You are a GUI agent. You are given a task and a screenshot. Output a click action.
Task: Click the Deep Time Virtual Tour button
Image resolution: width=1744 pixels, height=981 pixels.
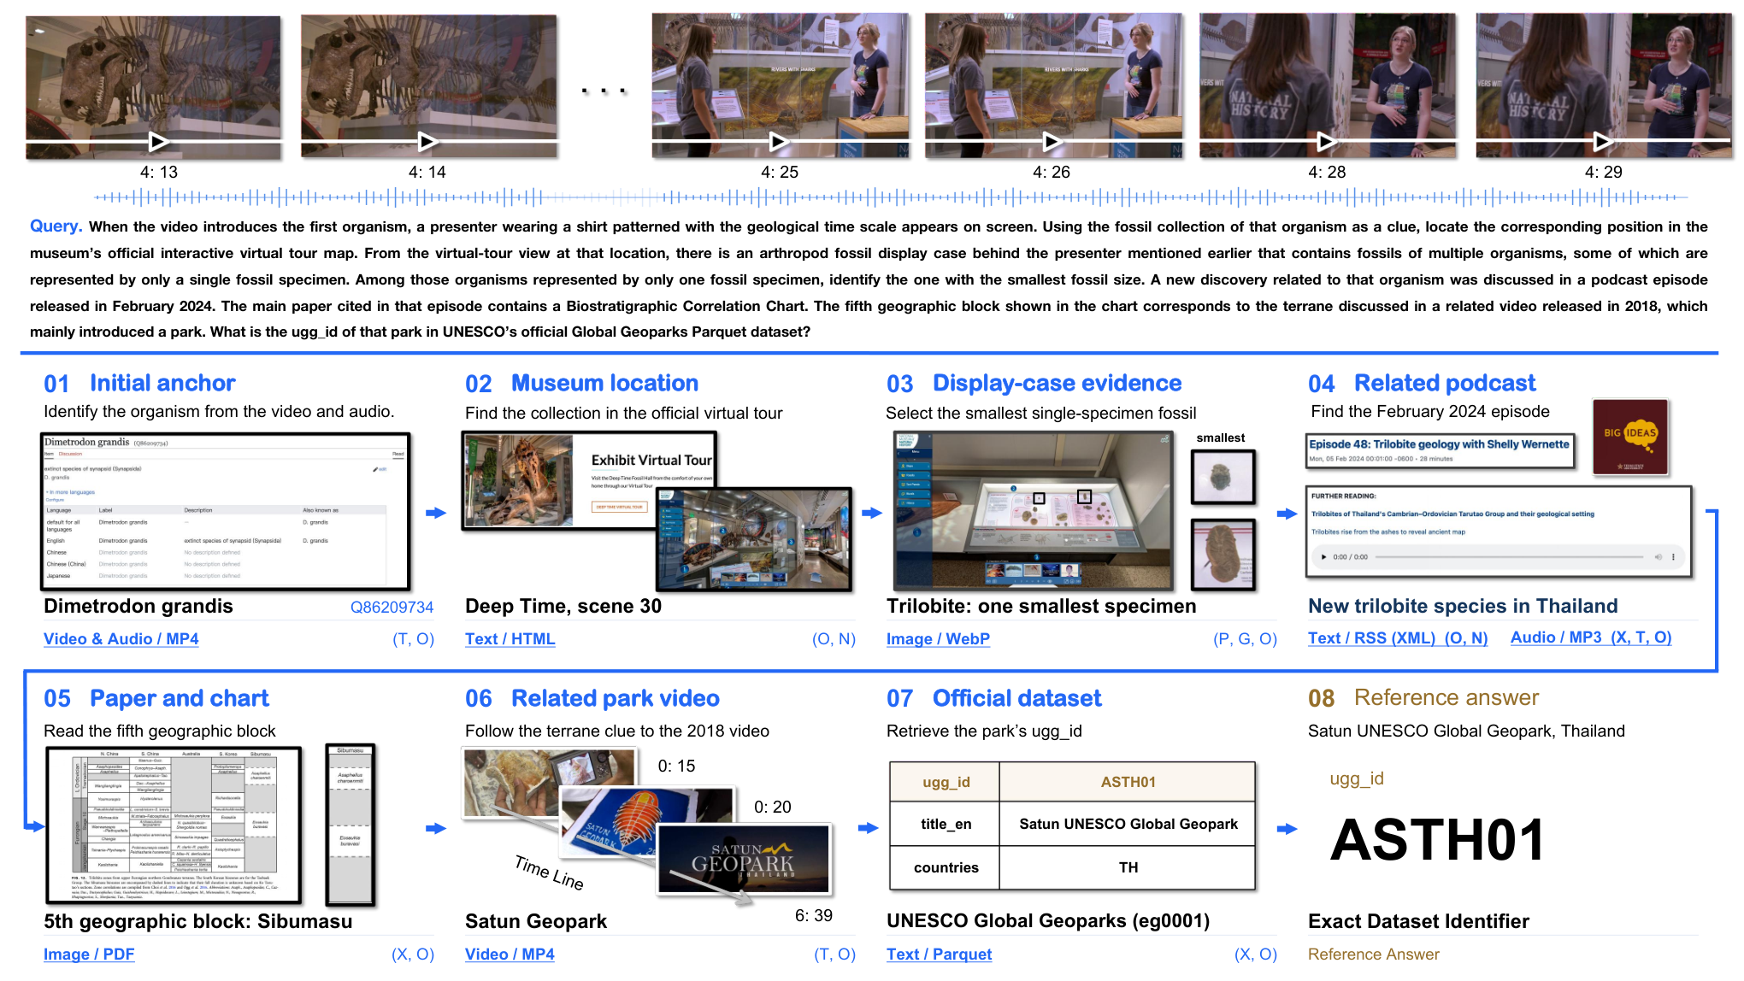(619, 507)
